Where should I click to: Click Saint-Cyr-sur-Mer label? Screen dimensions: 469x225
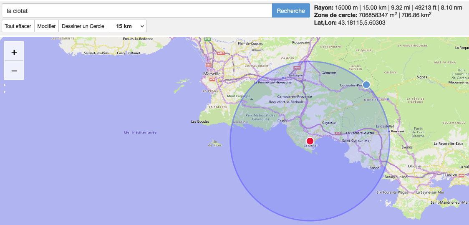coord(356,140)
